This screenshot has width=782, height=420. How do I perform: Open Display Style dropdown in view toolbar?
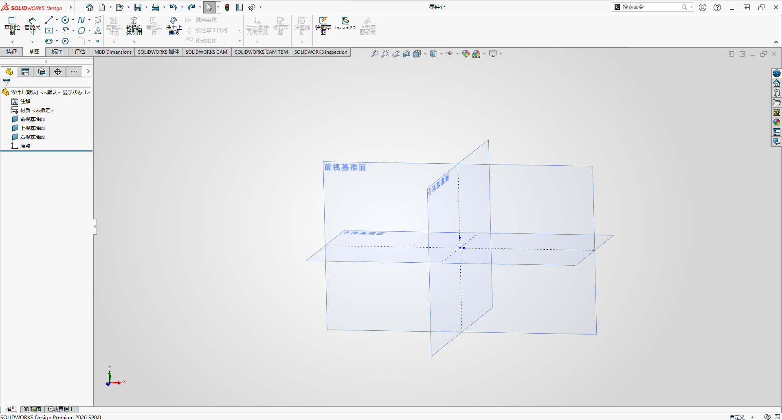433,54
